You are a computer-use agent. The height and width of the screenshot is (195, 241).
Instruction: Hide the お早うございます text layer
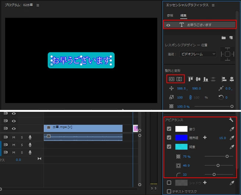click(168, 25)
